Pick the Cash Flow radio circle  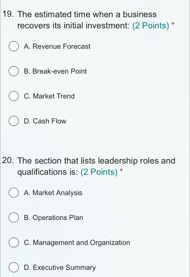(x=14, y=121)
